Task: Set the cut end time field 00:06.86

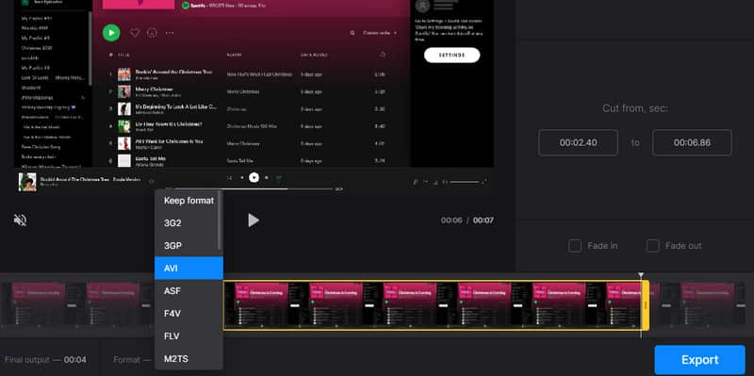Action: point(692,142)
